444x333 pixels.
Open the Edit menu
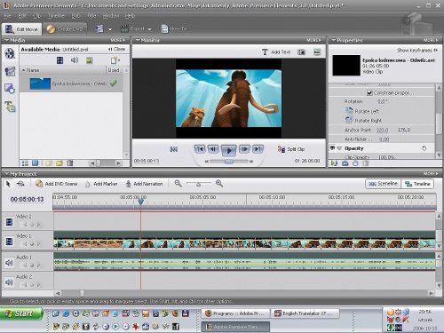22,16
